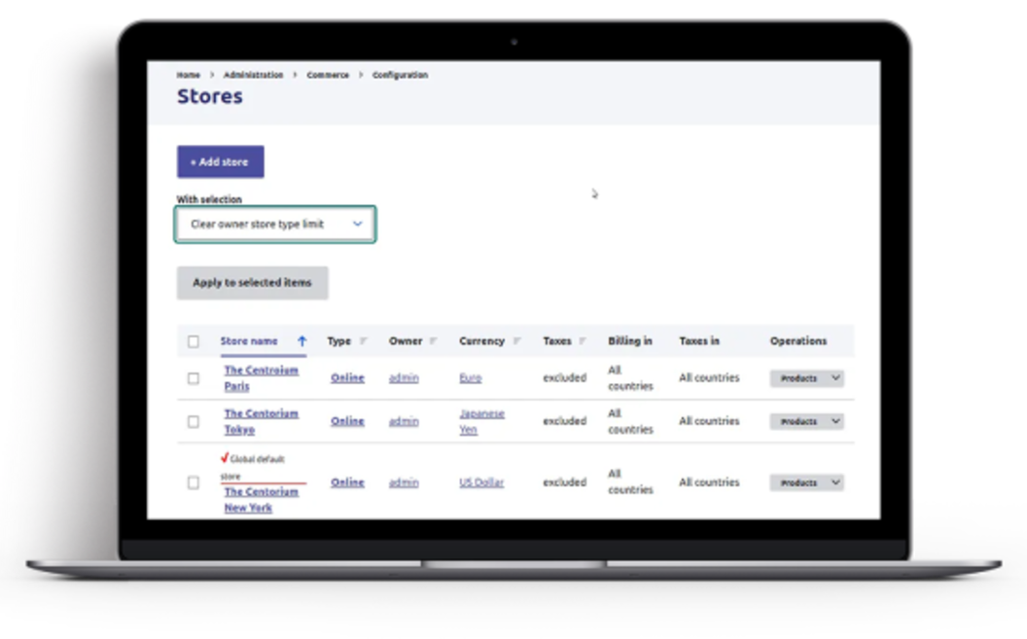Click the sort icon beside Currency column
Image resolution: width=1027 pixels, height=639 pixels.
click(517, 341)
